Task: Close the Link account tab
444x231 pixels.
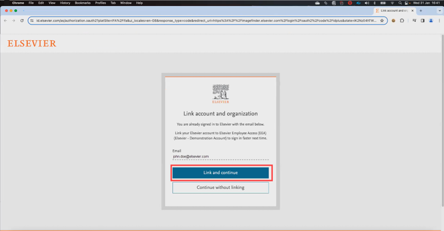Action: click(x=412, y=10)
